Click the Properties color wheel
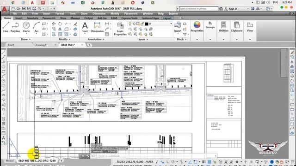The height and width of the screenshot is (166, 296). [x=197, y=24]
